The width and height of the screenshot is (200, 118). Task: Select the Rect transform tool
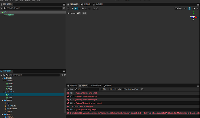pos(86,8)
